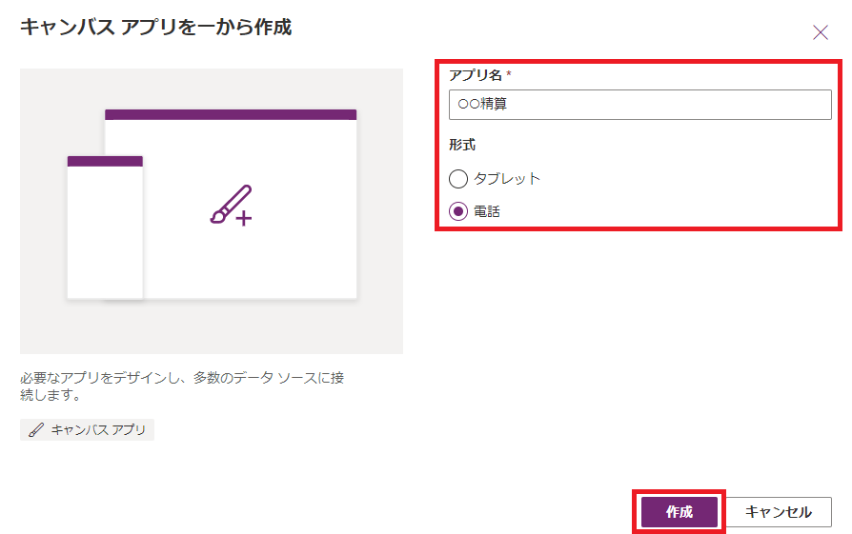Click the キャンバス アプリを一から作成 dialog title
This screenshot has height=534, width=852.
pyautogui.click(x=156, y=27)
